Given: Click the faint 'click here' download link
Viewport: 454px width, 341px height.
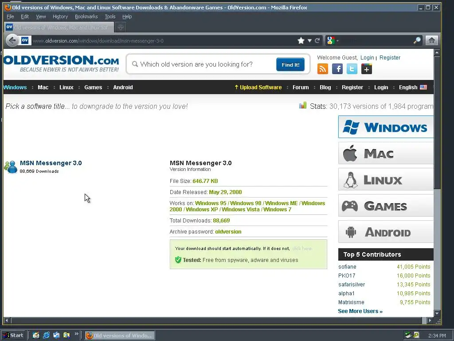Looking at the screenshot, I should 301,249.
